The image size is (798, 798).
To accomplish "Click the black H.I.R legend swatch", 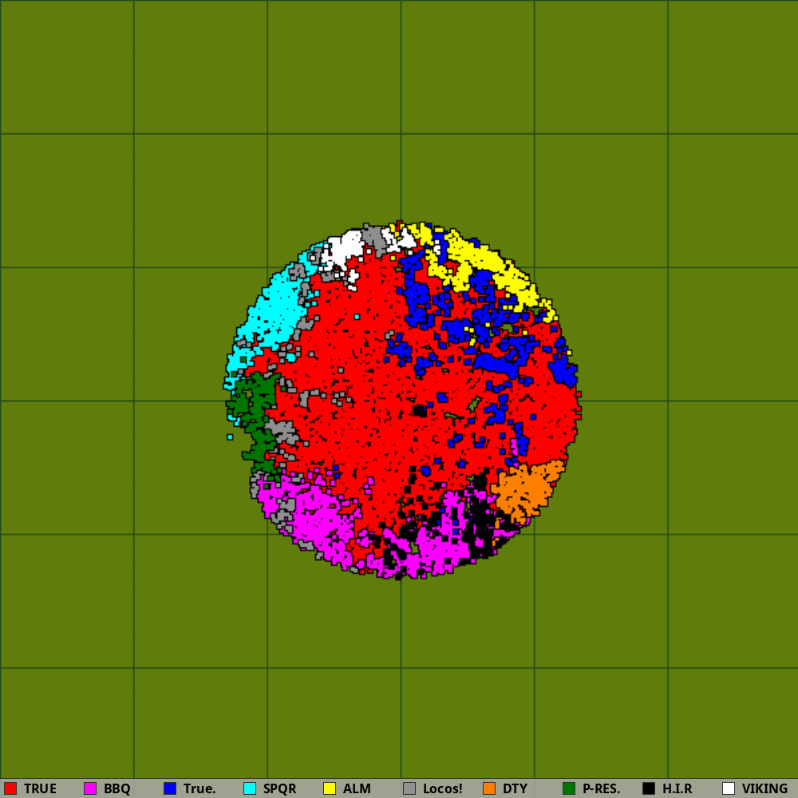I will [x=649, y=788].
